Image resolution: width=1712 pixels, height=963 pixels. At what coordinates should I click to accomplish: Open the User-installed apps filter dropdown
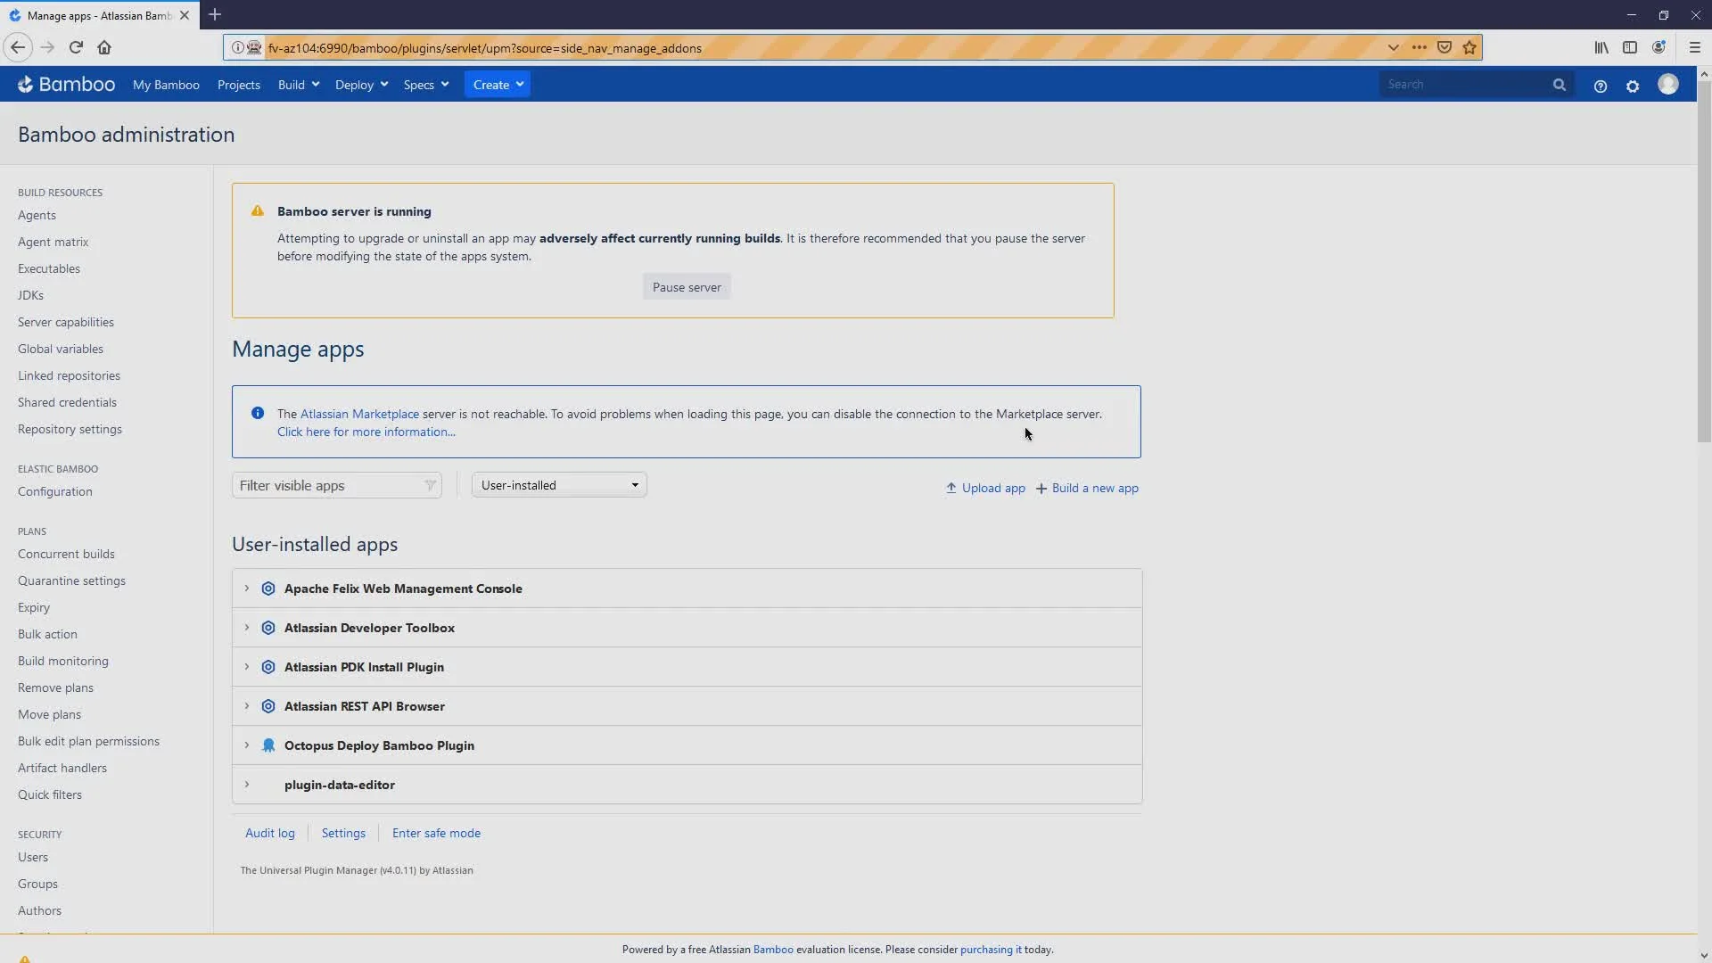(558, 484)
